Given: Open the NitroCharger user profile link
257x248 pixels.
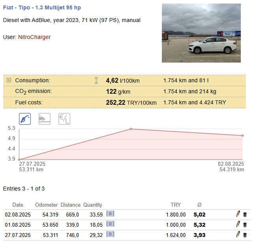Looking at the screenshot, I should click(34, 37).
